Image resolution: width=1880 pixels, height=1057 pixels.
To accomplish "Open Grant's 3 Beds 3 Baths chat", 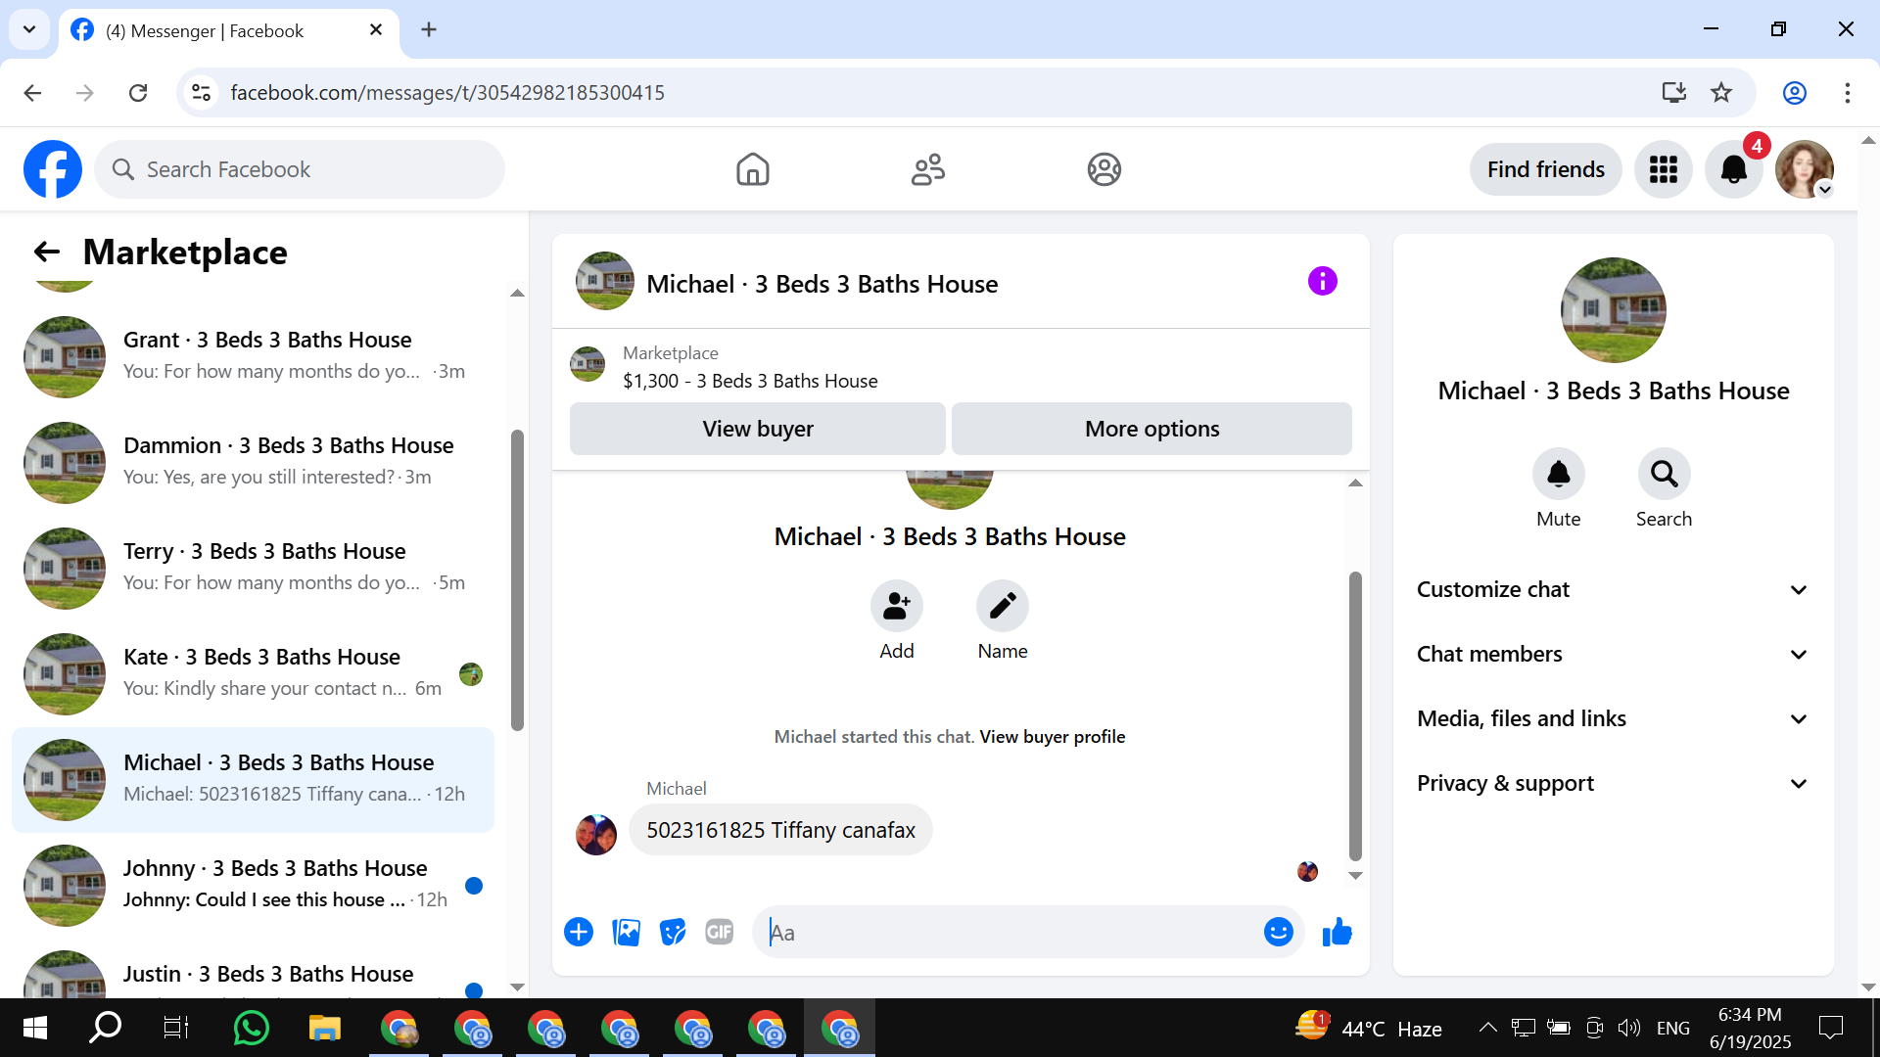I will point(253,356).
